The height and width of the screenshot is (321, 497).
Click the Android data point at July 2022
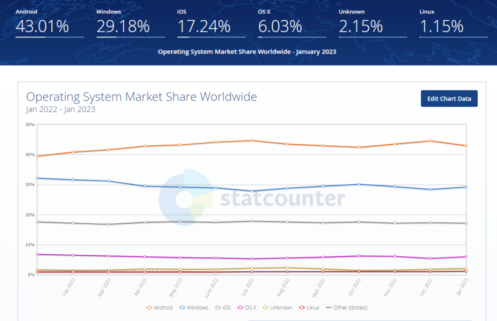coord(251,140)
